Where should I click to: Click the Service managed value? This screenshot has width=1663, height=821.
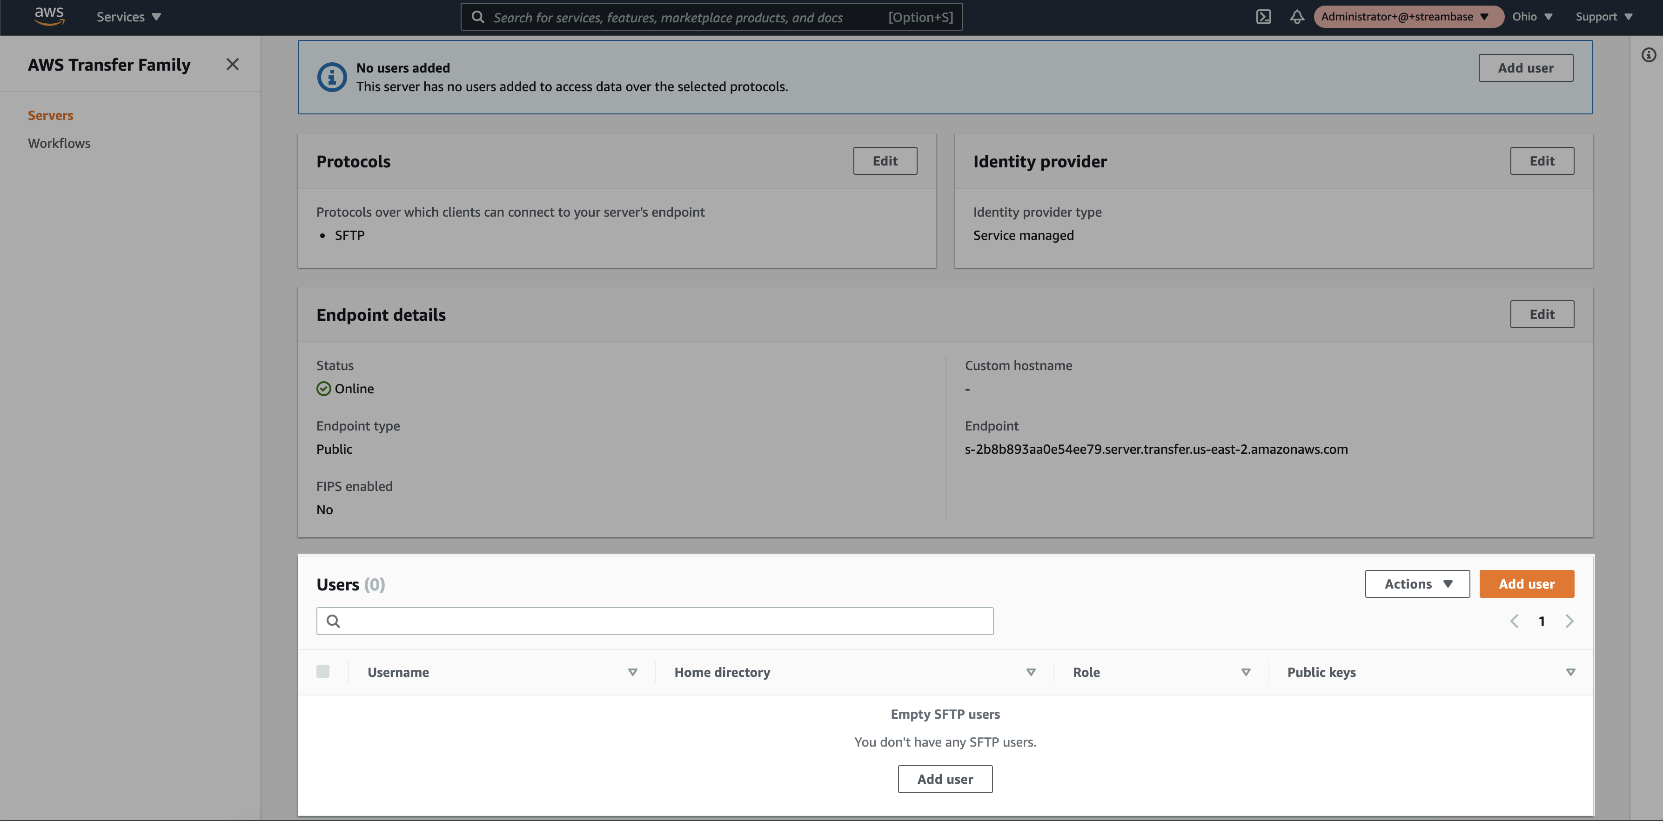(x=1023, y=235)
